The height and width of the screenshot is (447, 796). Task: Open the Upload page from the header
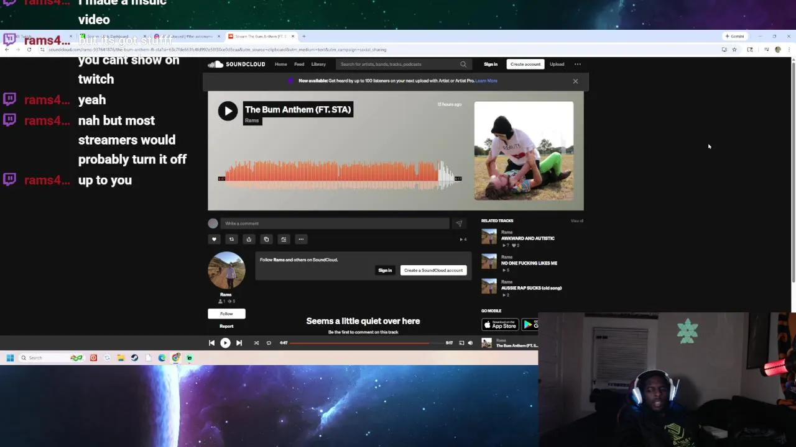tap(557, 64)
